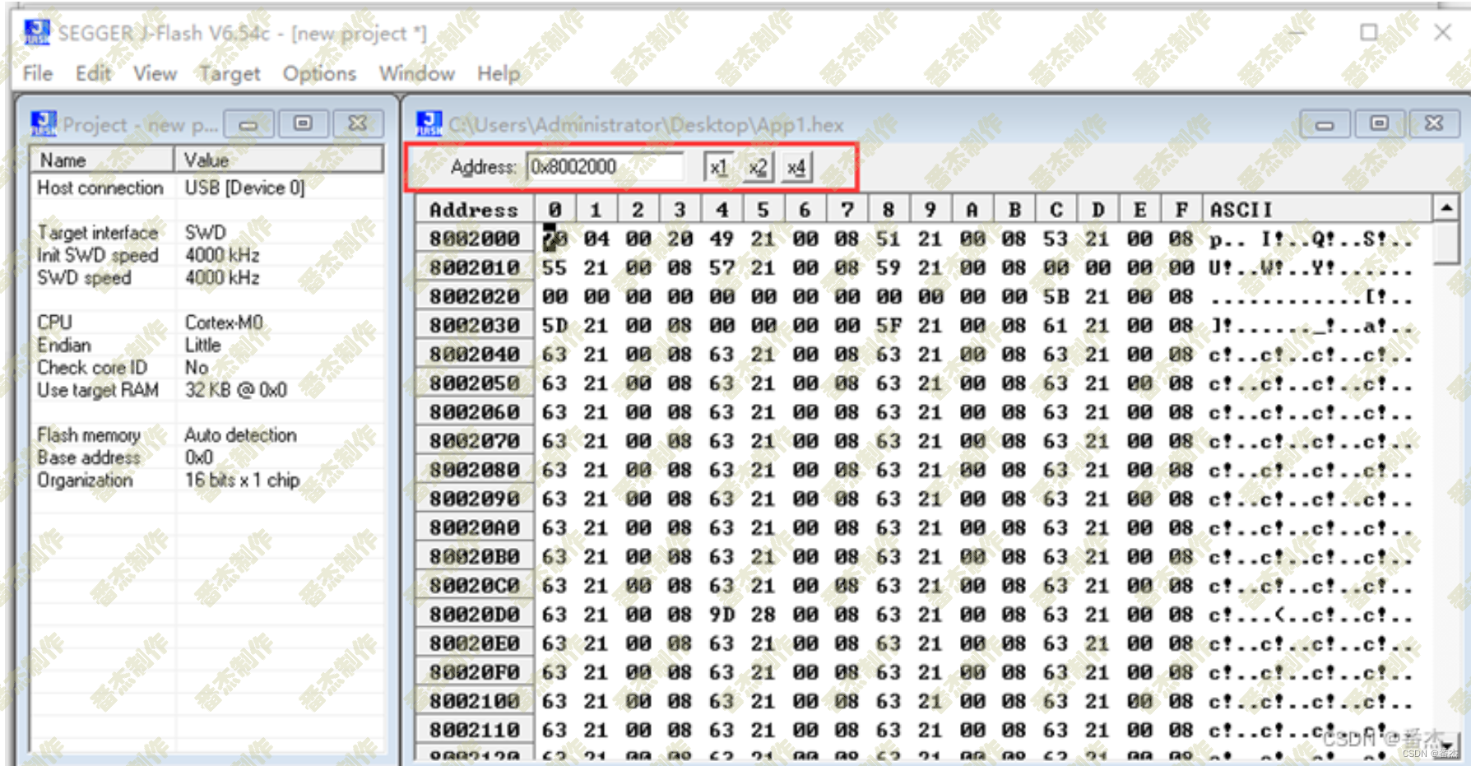Select the 16 bits x 1 chip value
Viewport: 1471px width, 766px height.
(x=242, y=480)
